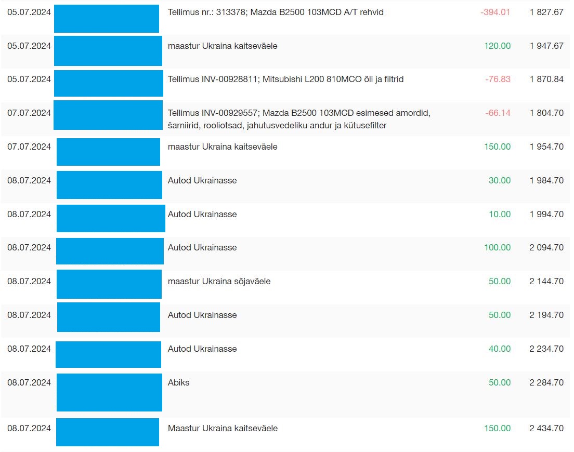This screenshot has width=574, height=452.
Task: Click the 10.00 donation amount
Action: [x=500, y=214]
